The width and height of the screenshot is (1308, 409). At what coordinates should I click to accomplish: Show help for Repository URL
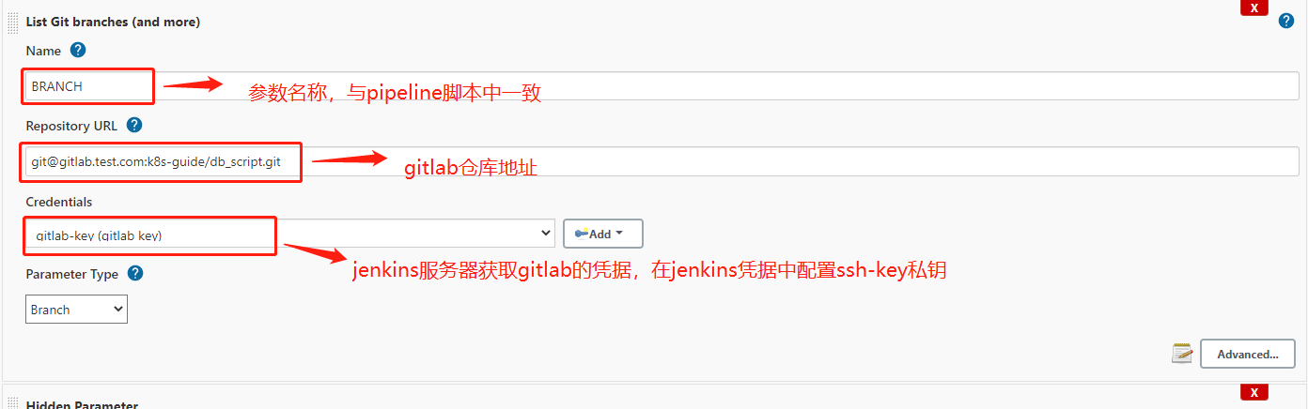pos(134,125)
